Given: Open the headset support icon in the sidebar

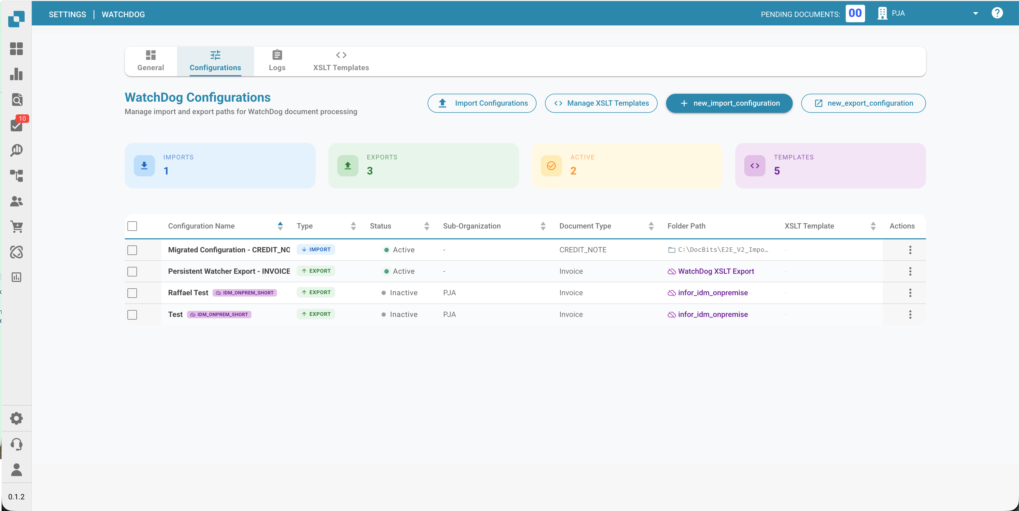Looking at the screenshot, I should pyautogui.click(x=16, y=444).
